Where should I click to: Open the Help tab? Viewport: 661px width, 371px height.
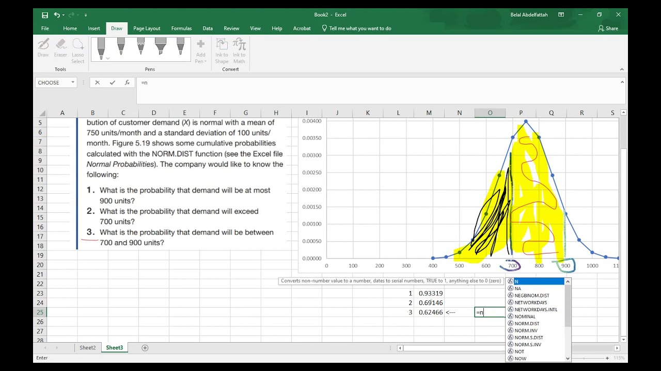(x=277, y=28)
